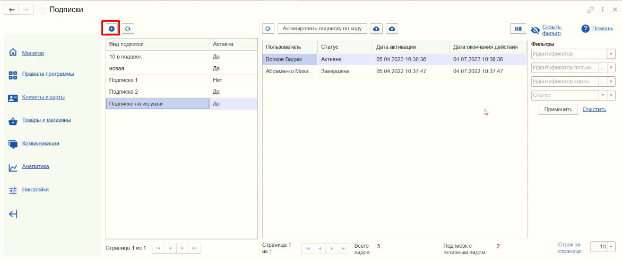Refresh the subscription types list
The image size is (622, 260).
(128, 29)
